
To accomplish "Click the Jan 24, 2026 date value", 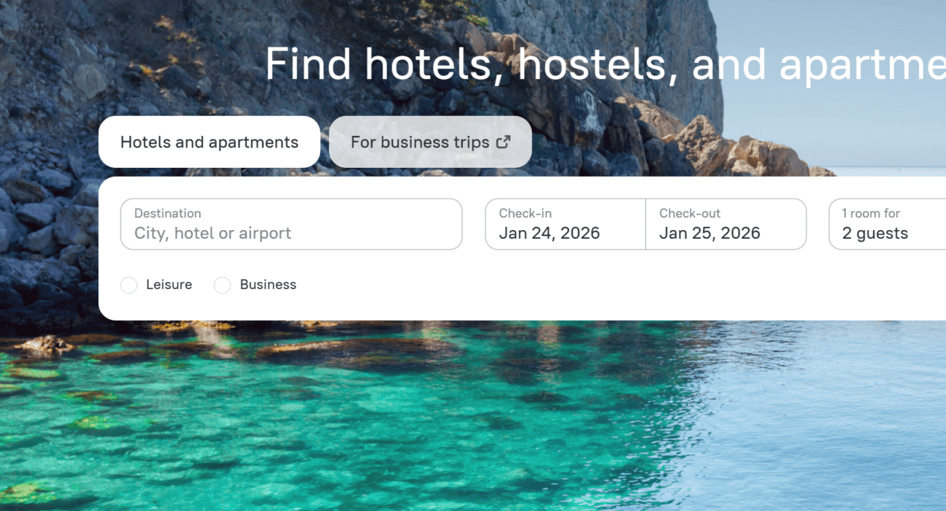I will point(549,234).
